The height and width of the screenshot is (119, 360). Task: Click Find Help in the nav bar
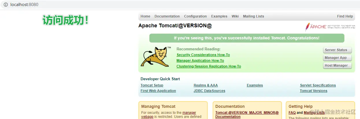click(345, 16)
